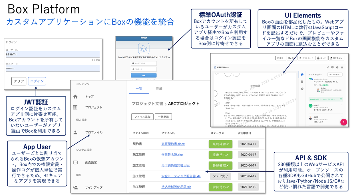Click the comment bubble icon in preview header
354x196 pixels.
coord(332,67)
